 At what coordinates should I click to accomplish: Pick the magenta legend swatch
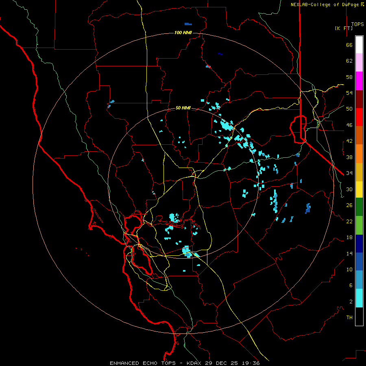tap(359, 81)
